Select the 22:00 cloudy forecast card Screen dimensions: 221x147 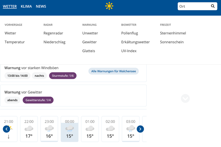click(29, 129)
